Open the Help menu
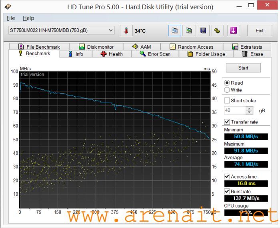Image resolution: width=280 pixels, height=228 pixels. (28, 18)
